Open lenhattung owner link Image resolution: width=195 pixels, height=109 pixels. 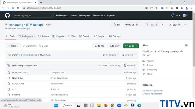point(16,25)
